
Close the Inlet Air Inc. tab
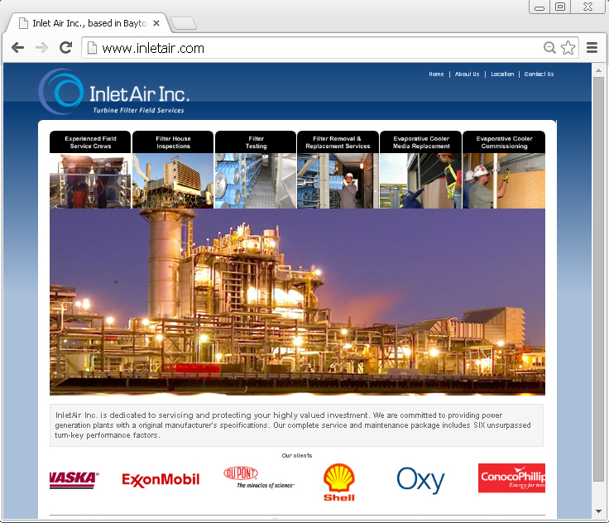pyautogui.click(x=156, y=23)
